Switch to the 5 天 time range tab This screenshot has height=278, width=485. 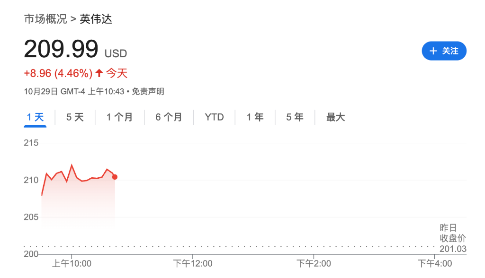(x=74, y=117)
